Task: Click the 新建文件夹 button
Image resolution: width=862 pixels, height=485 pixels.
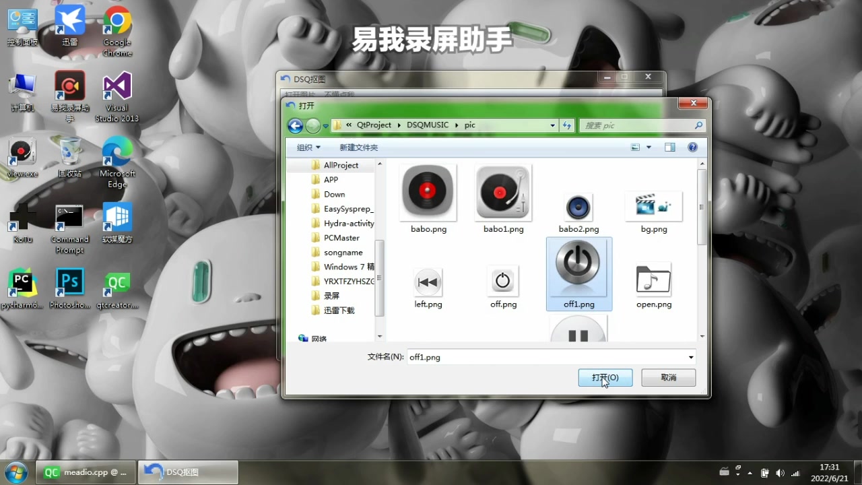Action: coord(358,147)
